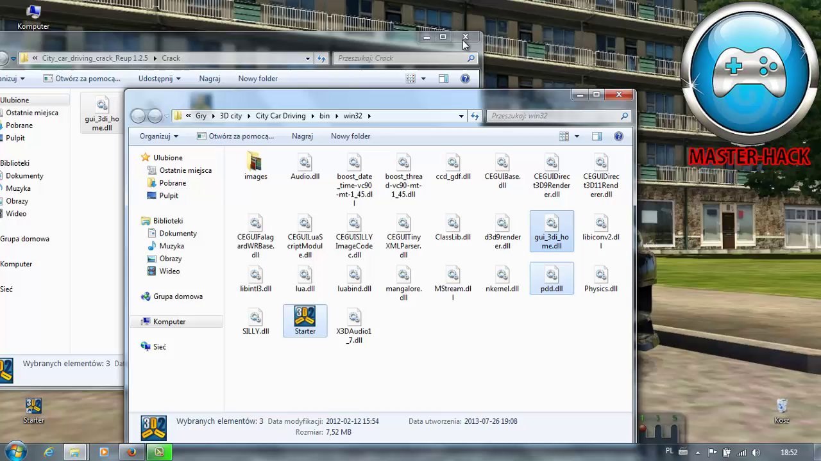Navigate to 'City Car Driving' breadcrumb
The width and height of the screenshot is (821, 461).
(280, 116)
